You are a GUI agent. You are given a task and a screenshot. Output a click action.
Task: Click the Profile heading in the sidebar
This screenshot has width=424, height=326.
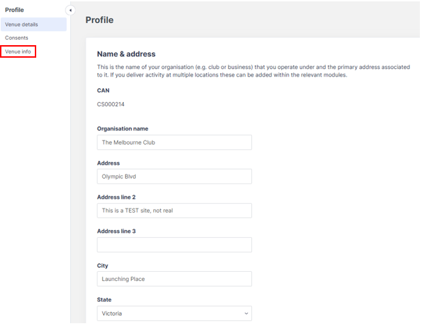point(15,10)
